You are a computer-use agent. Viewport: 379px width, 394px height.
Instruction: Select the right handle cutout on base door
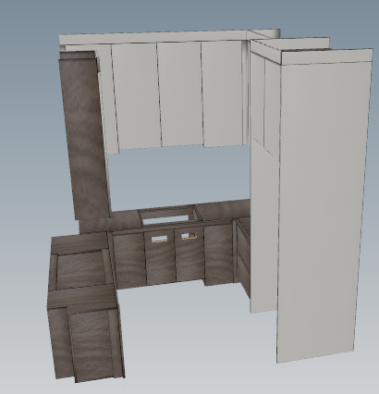pos(189,237)
